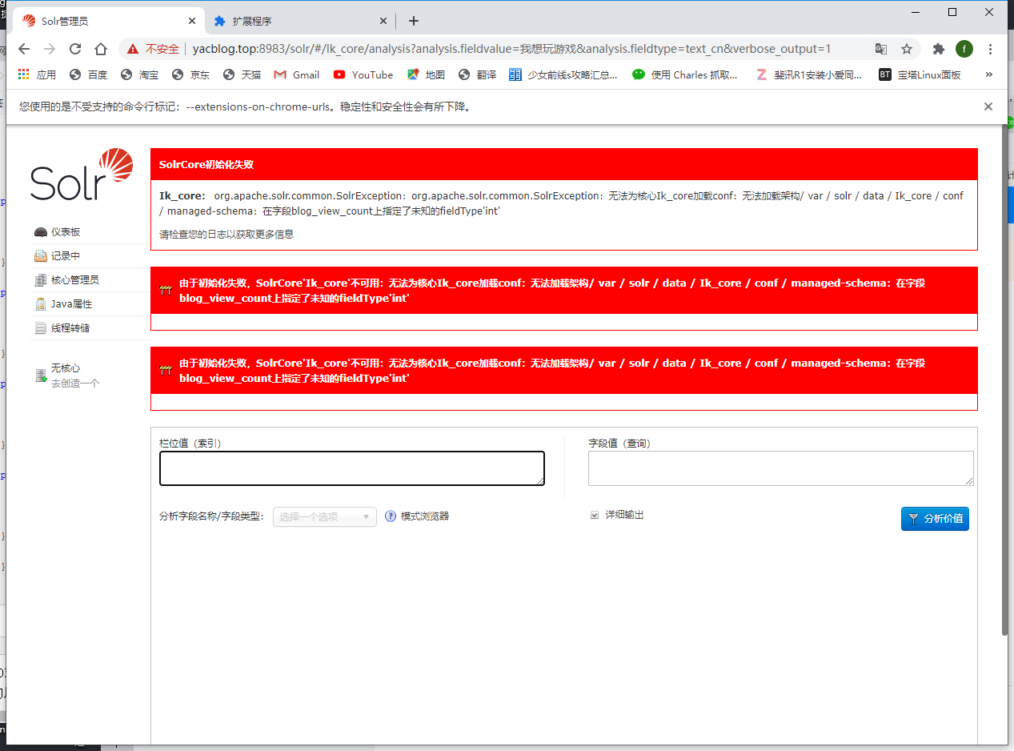Image resolution: width=1014 pixels, height=751 pixels.
Task: Open the Chrome three-dot menu
Action: pos(991,49)
